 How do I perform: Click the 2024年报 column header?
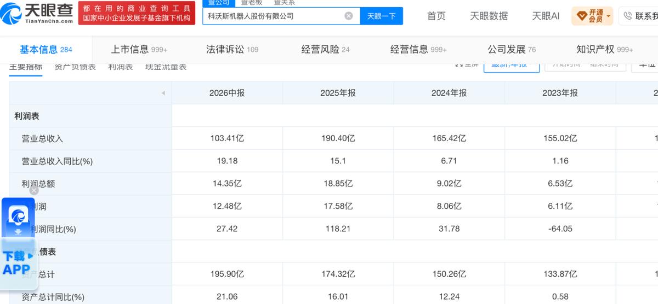tap(449, 93)
